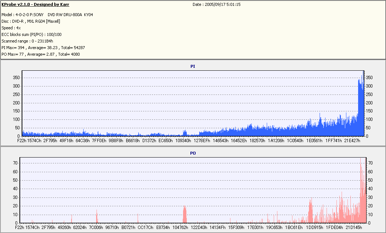Click 'ECC blocks sum (PI/PO) : 100/100' line

[32, 34]
